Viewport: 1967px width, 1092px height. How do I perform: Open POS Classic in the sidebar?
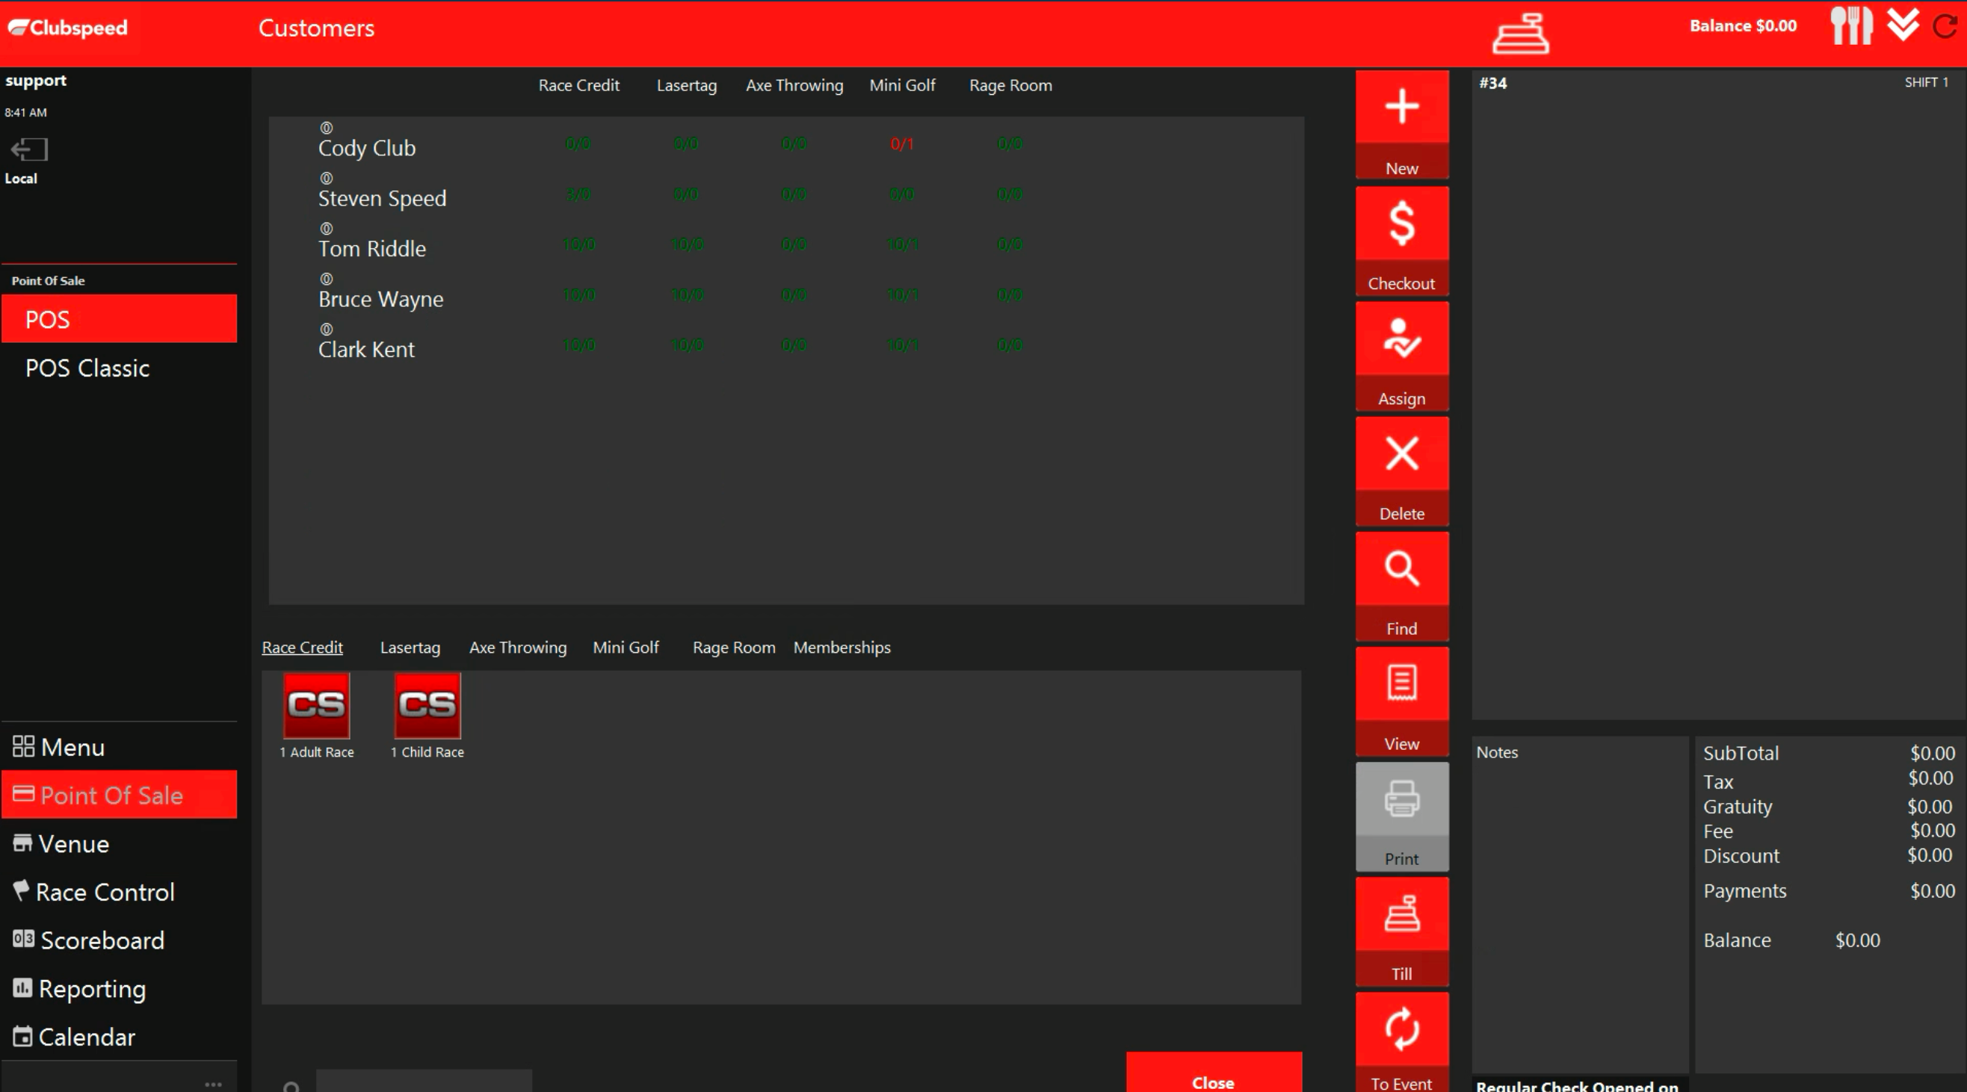pos(87,368)
